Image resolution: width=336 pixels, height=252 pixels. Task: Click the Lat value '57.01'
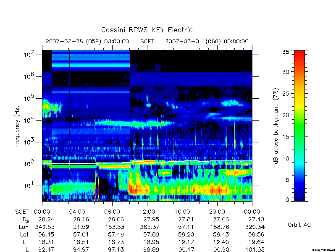tap(81, 234)
